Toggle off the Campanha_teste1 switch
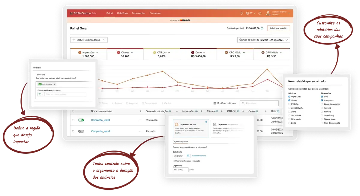360x196 pixels. click(x=81, y=120)
